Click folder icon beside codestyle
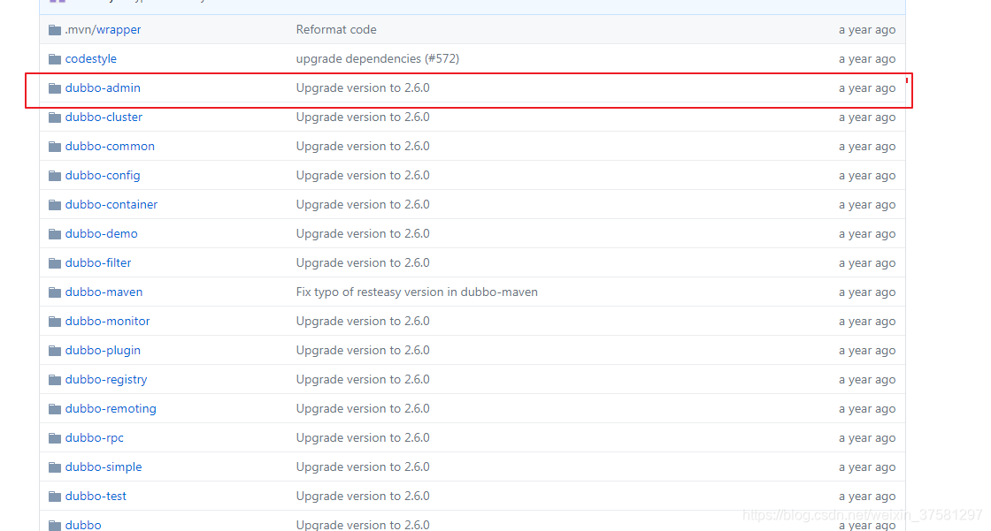Viewport: 991px width, 531px height. coord(55,58)
